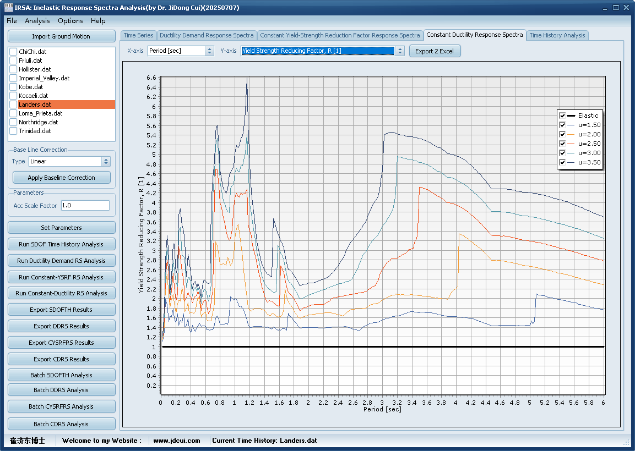Open the Analysis menu
Screen dimensions: 635x451
[x=37, y=20]
